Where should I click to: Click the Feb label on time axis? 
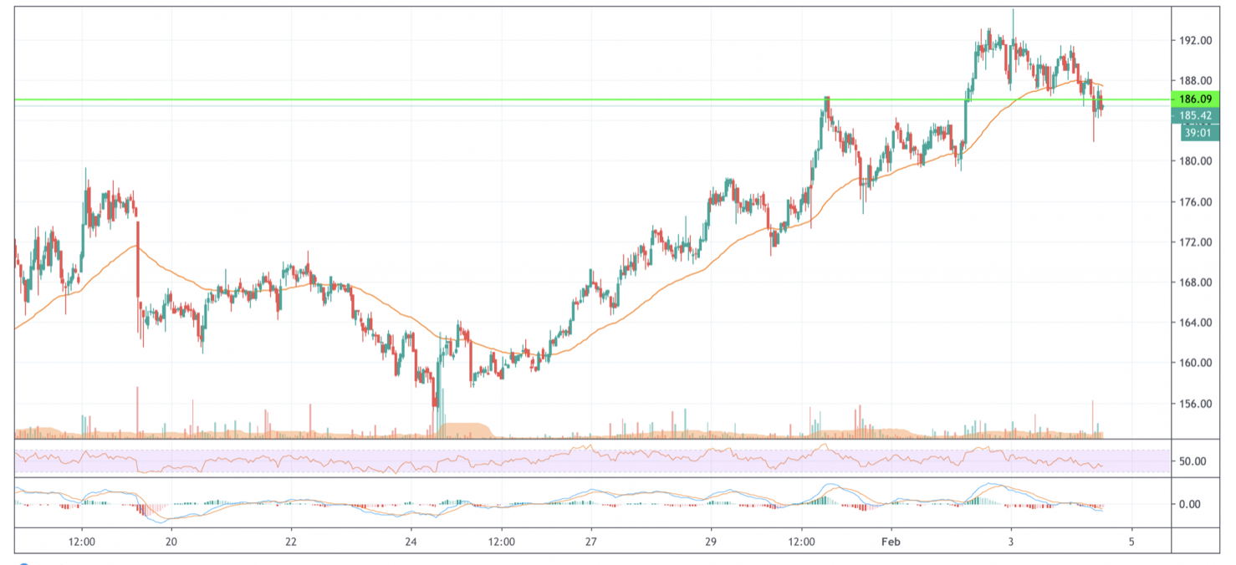coord(891,542)
